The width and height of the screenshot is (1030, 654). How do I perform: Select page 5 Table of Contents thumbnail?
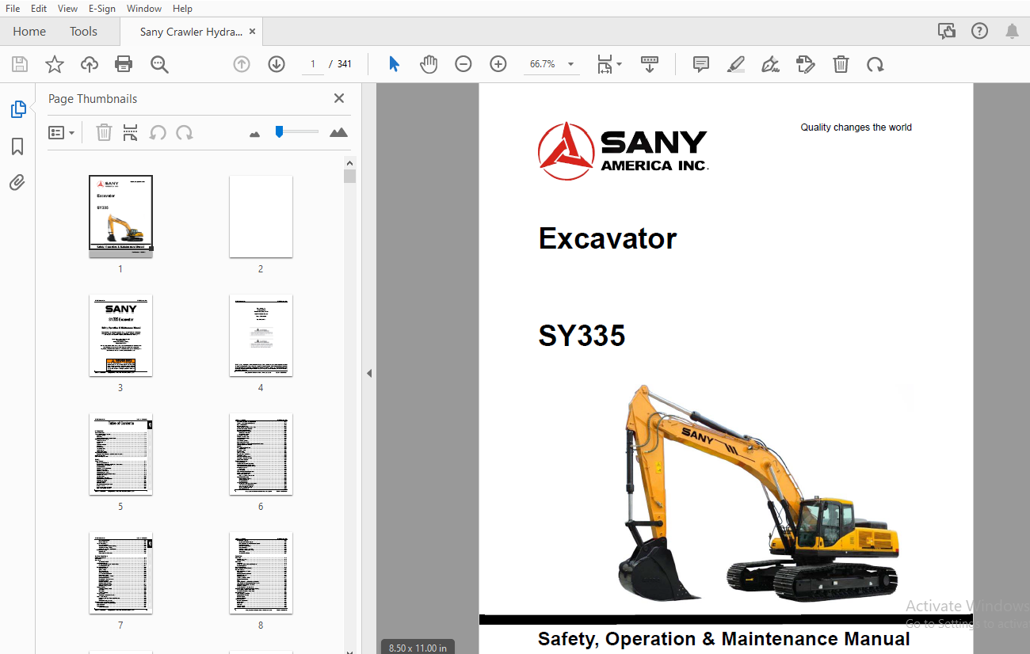pos(120,454)
